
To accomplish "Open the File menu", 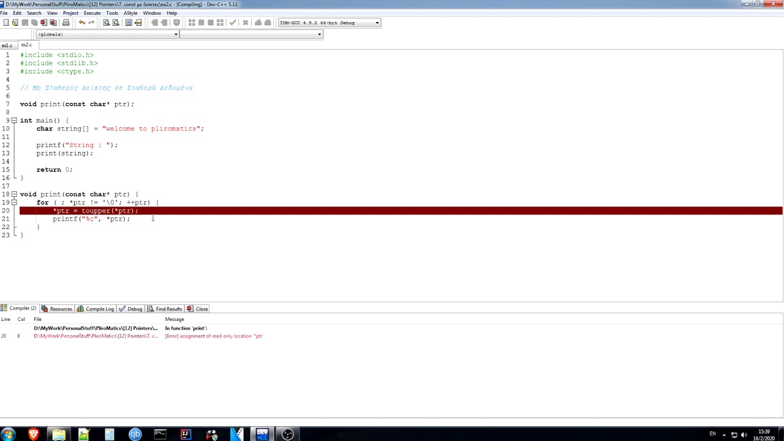I will [4, 13].
